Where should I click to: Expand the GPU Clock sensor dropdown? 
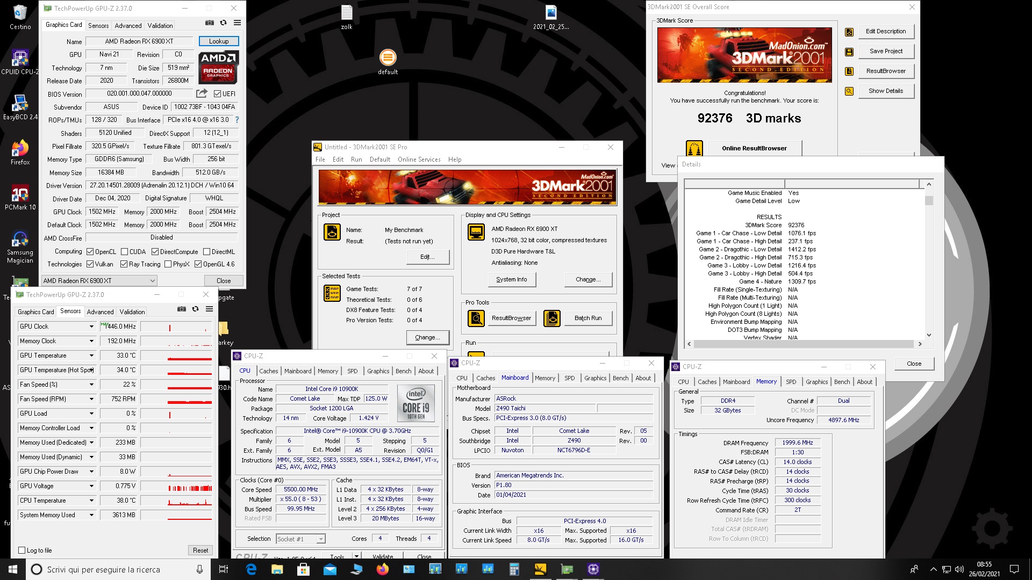pos(91,327)
